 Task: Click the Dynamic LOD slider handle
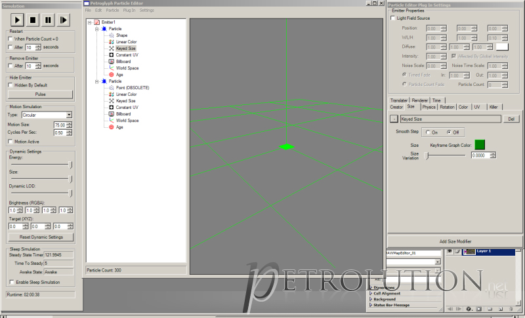70,193
